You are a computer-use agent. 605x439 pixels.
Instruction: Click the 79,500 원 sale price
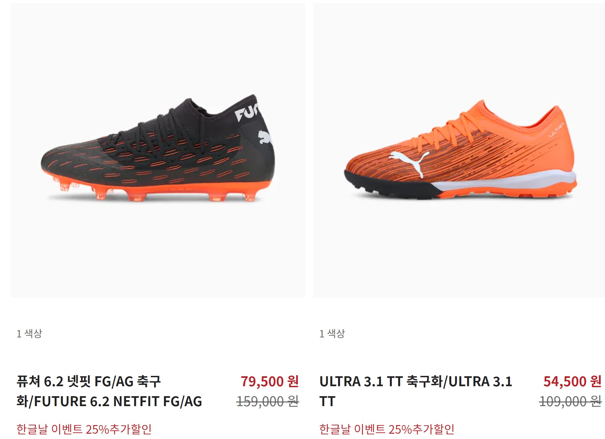coord(270,381)
